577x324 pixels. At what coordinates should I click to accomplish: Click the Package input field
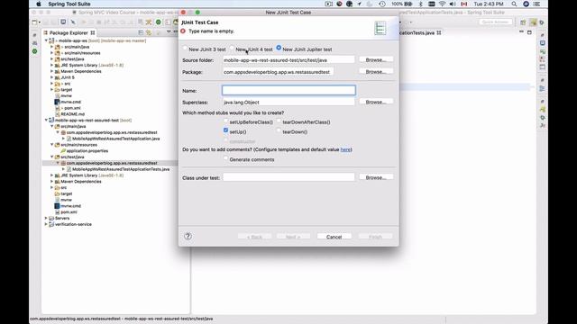pyautogui.click(x=279, y=72)
